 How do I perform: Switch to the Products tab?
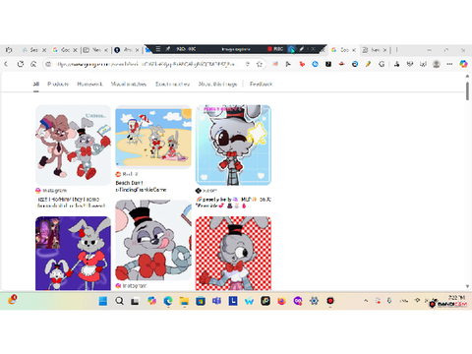click(x=58, y=84)
